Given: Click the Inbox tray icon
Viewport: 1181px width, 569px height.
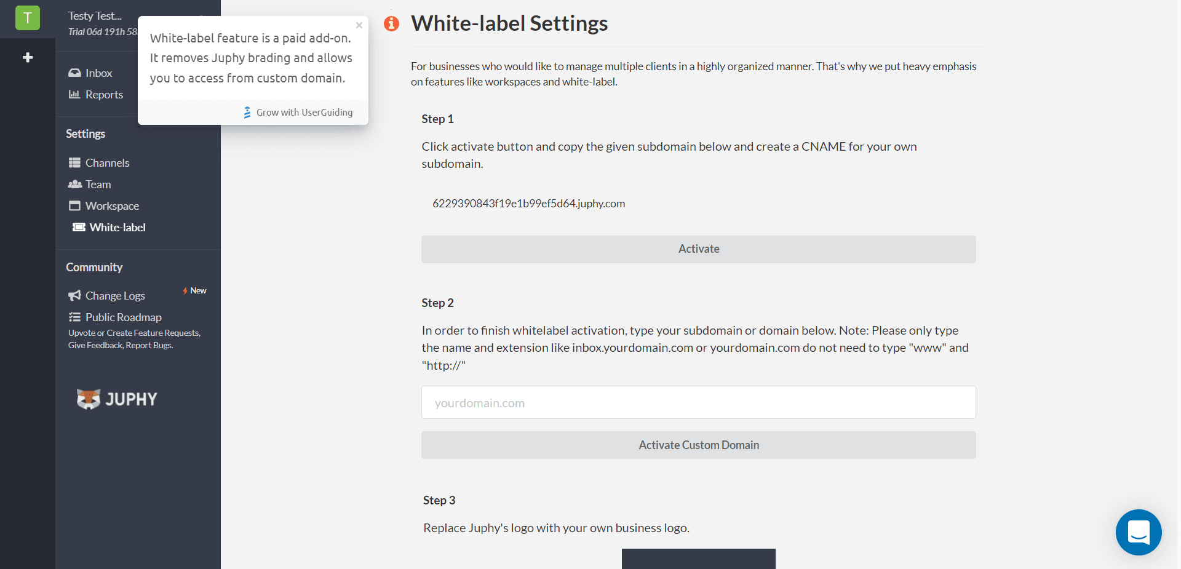Looking at the screenshot, I should [x=74, y=73].
